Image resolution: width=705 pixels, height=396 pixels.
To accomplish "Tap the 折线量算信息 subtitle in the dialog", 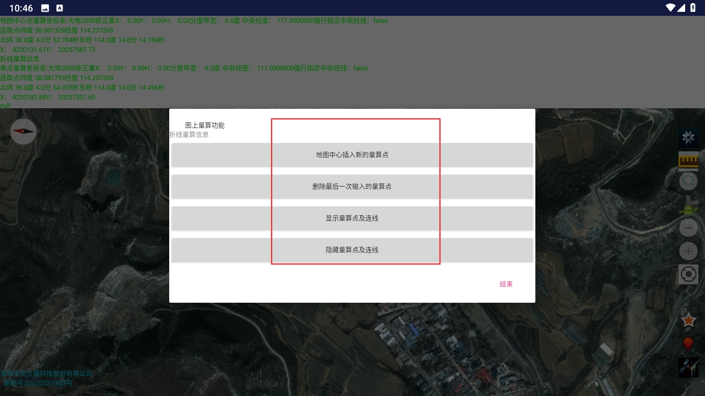I will click(x=189, y=135).
